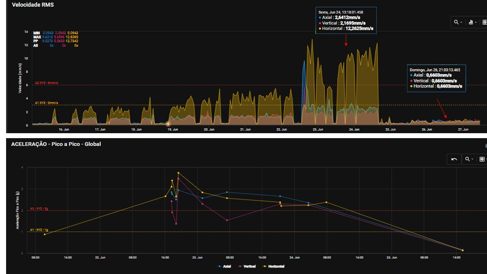Click the Horizontal : 12,2625mm/s tooltip value
This screenshot has height=274, width=487.
coord(347,29)
